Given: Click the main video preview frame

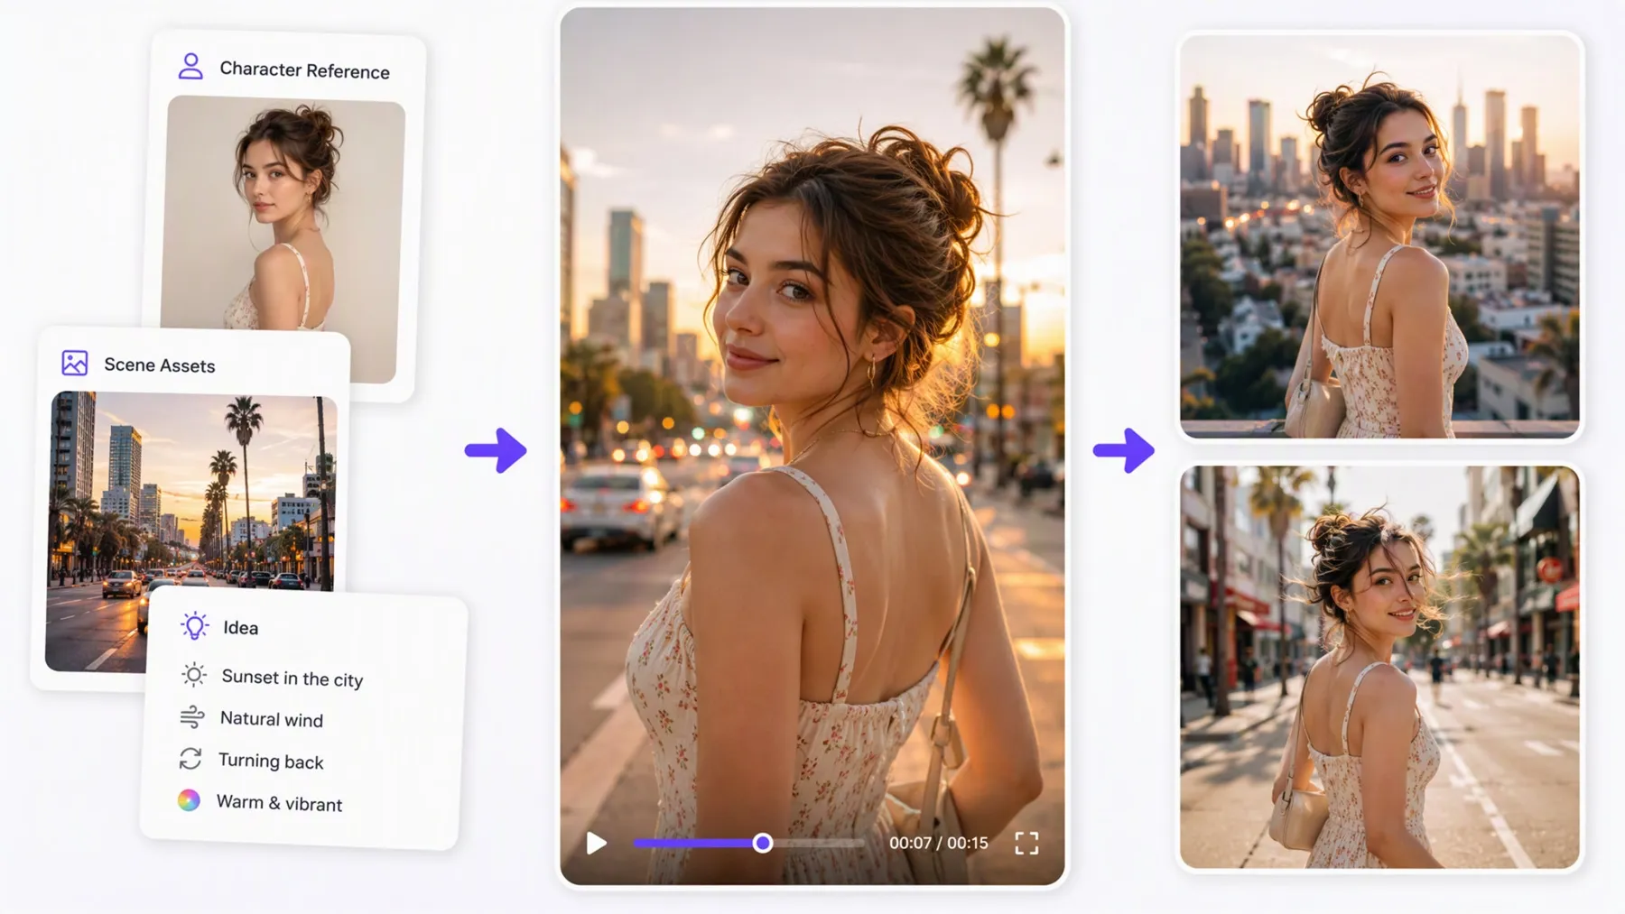Looking at the screenshot, I should coord(812,446).
